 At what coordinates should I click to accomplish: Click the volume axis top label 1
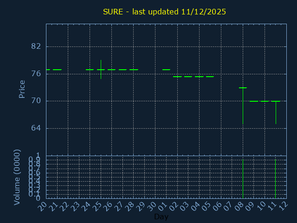coord(39,156)
